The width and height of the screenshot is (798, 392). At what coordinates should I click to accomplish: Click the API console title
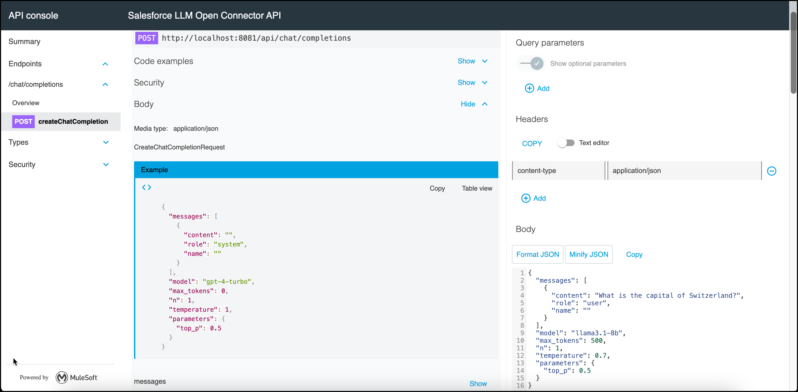pos(33,16)
